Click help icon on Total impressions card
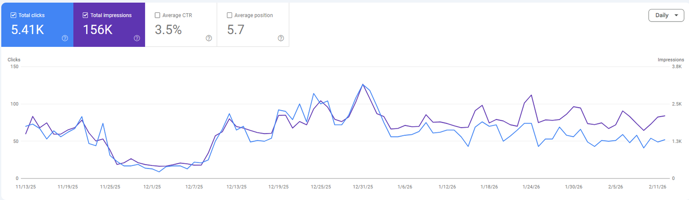689x200 pixels. (137, 38)
